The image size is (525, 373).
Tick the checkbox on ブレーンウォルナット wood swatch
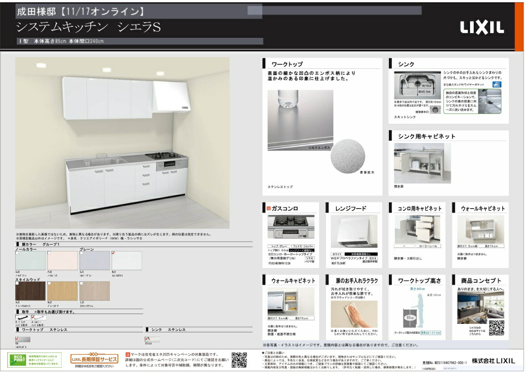pos(17,283)
